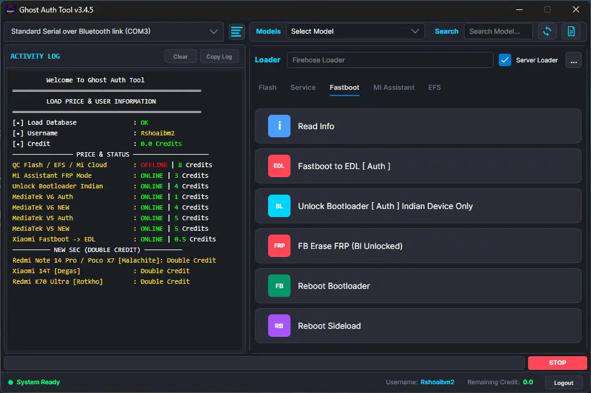Close the Ghost Auth Tool window
591x393 pixels.
(x=575, y=10)
